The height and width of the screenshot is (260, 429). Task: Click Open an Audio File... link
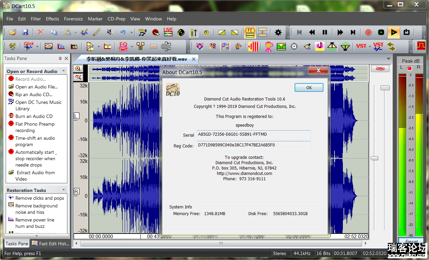[37, 87]
